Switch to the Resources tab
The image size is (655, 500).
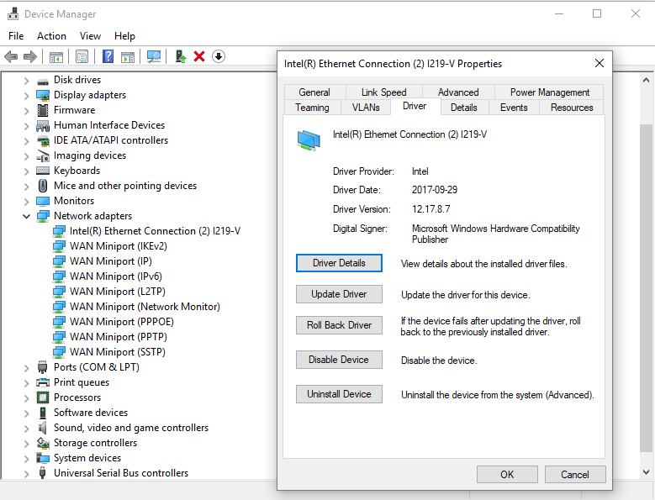click(572, 108)
